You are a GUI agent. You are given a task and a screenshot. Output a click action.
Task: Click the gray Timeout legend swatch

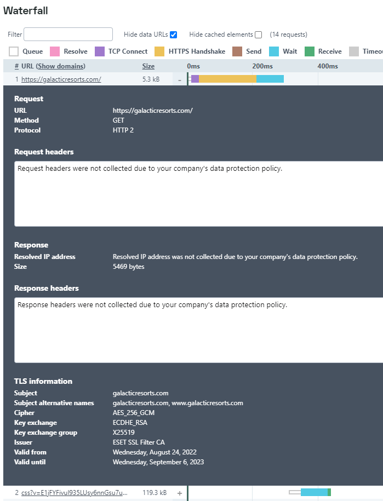[354, 51]
